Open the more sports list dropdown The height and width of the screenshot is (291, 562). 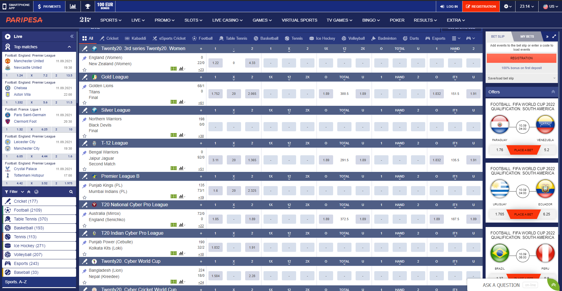pyautogui.click(x=456, y=39)
